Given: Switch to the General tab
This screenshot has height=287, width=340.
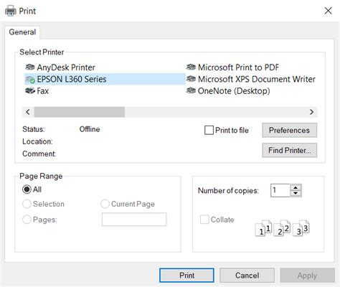Looking at the screenshot, I should pos(22,32).
